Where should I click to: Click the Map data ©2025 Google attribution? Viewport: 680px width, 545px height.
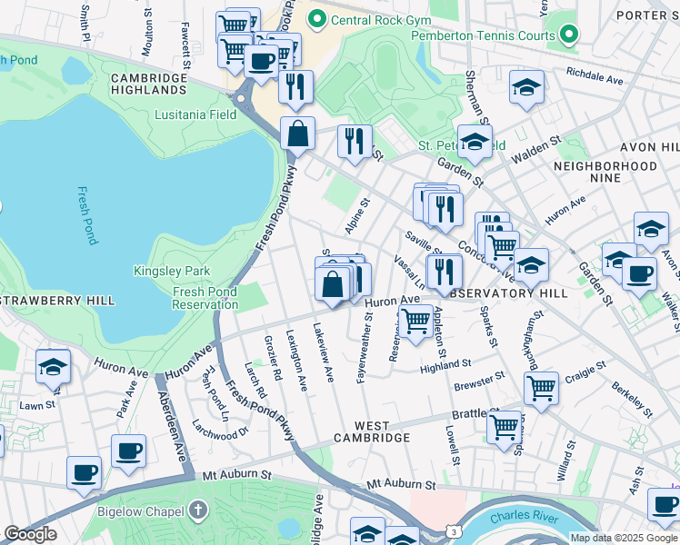[623, 538]
